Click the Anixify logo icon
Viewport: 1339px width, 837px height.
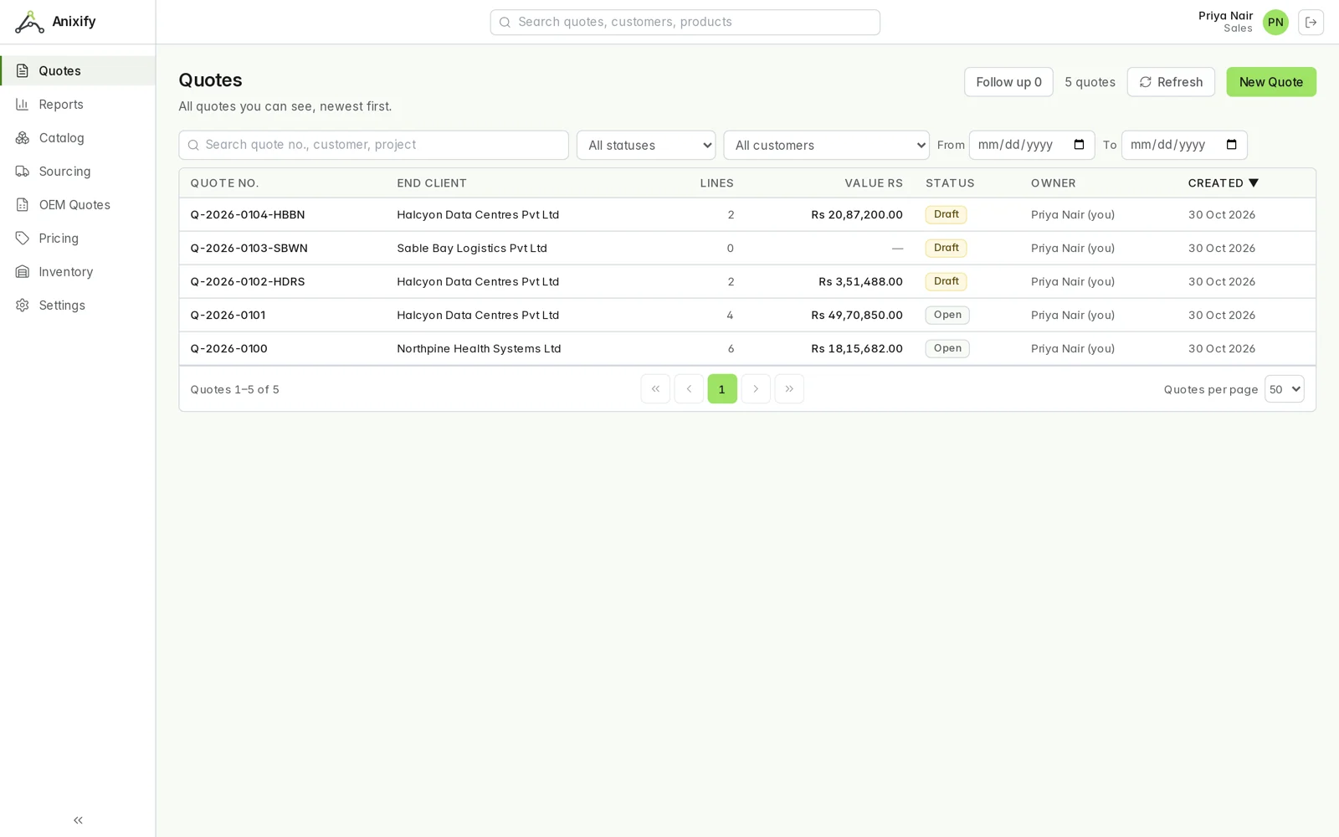point(29,22)
